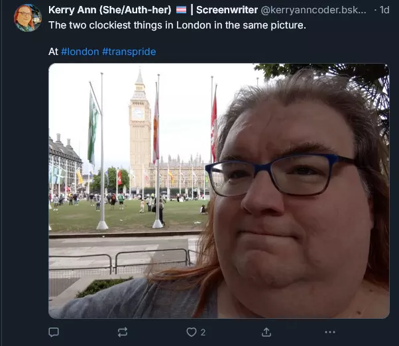Follow the #transpride hashtag

tap(129, 52)
